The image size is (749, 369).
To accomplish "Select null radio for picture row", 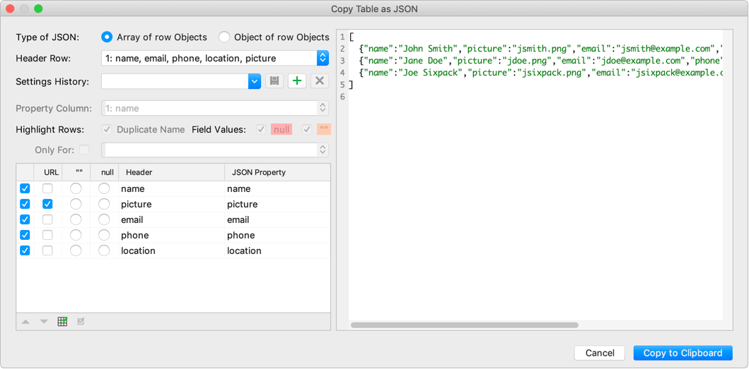I will tap(104, 204).
